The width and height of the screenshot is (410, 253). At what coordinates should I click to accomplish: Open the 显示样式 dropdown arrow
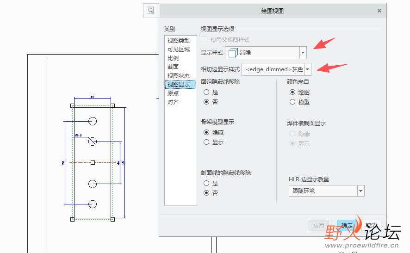[x=303, y=53]
